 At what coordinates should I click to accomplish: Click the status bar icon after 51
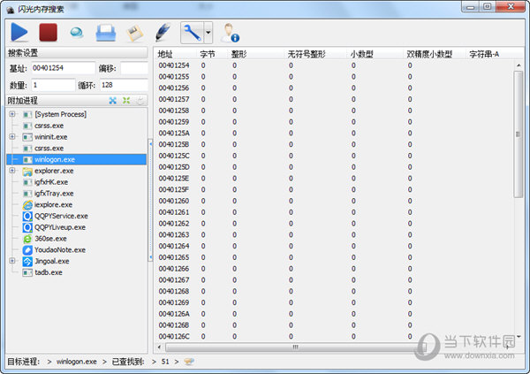point(189,362)
